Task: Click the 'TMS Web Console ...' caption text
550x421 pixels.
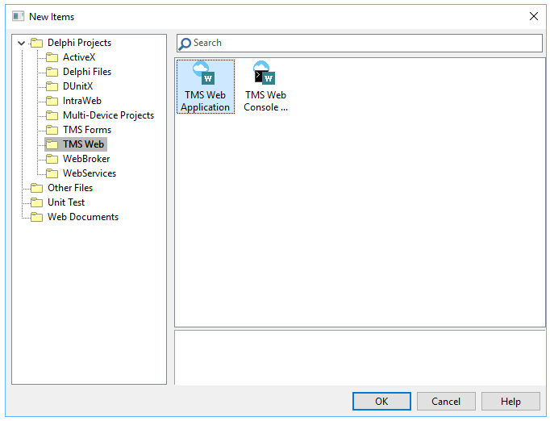Action: pyautogui.click(x=265, y=102)
